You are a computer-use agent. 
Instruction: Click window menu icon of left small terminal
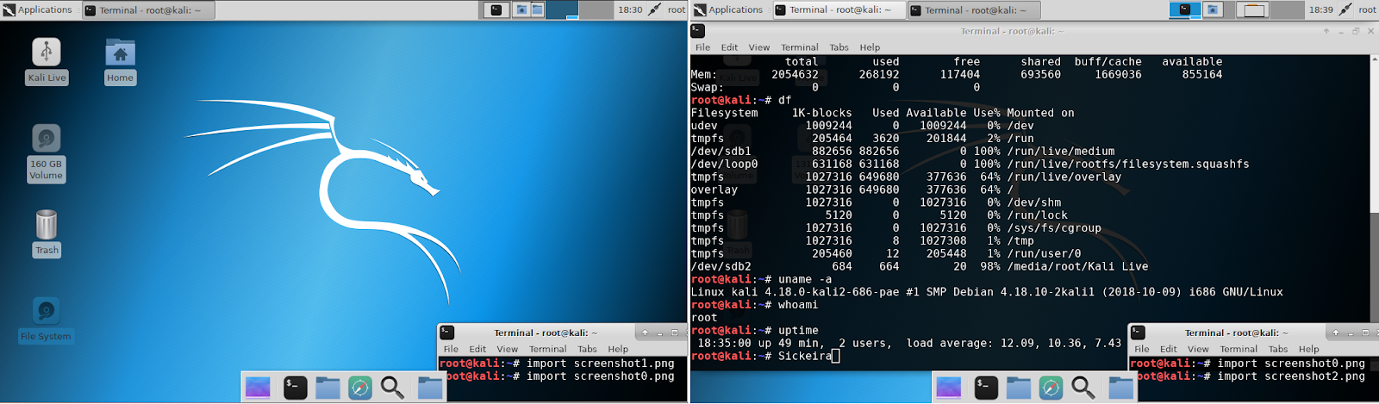[446, 333]
